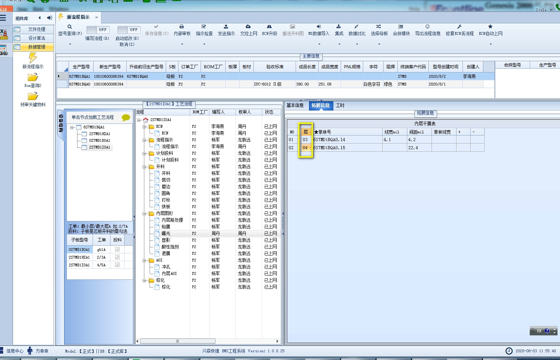This screenshot has width=560, height=360.
Task: Click the 数据对比 compare icon
Action: (357, 27)
